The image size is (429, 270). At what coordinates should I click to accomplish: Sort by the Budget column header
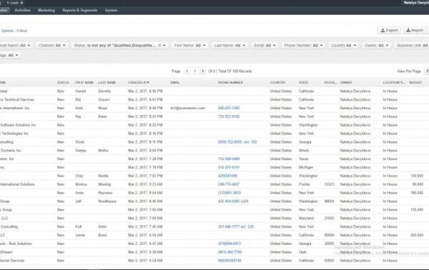point(415,83)
